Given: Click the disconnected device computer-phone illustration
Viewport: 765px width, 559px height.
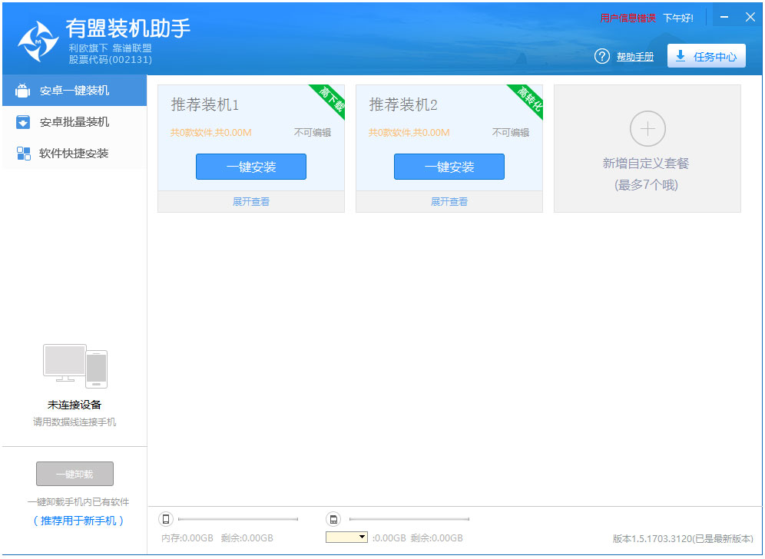Looking at the screenshot, I should (75, 366).
